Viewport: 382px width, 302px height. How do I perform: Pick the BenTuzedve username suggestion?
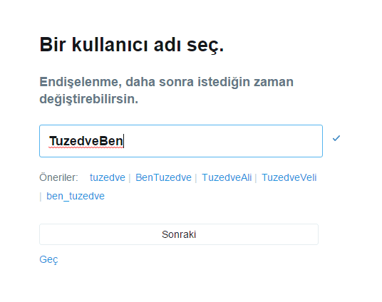(x=163, y=177)
